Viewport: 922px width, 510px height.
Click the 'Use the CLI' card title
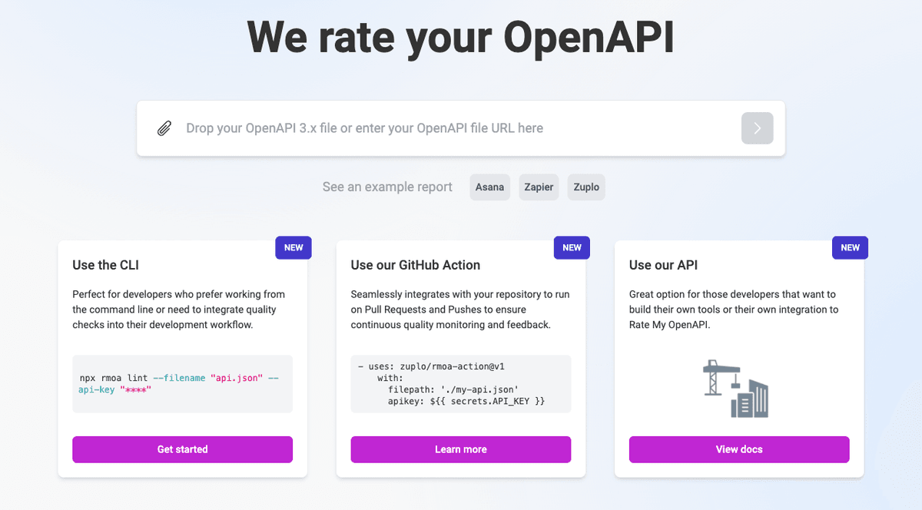click(105, 264)
